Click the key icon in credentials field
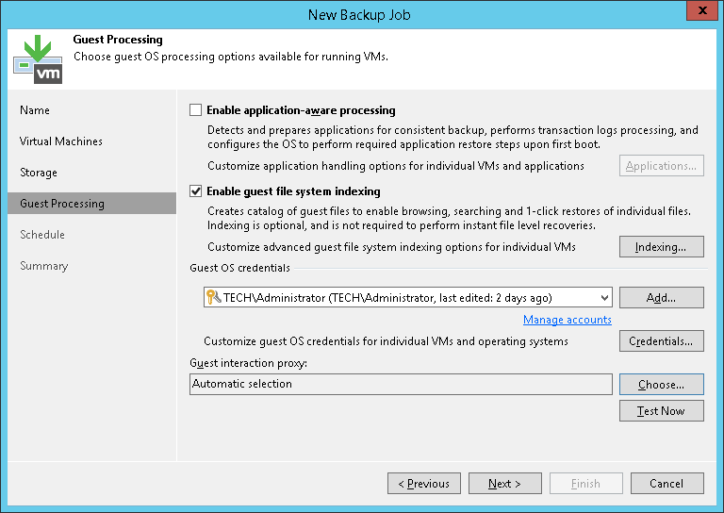The image size is (724, 513). click(213, 298)
